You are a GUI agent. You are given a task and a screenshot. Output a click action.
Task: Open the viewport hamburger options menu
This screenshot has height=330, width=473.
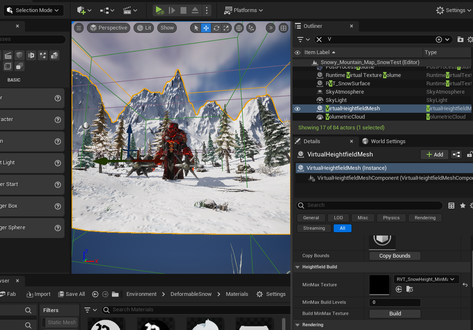(79, 28)
